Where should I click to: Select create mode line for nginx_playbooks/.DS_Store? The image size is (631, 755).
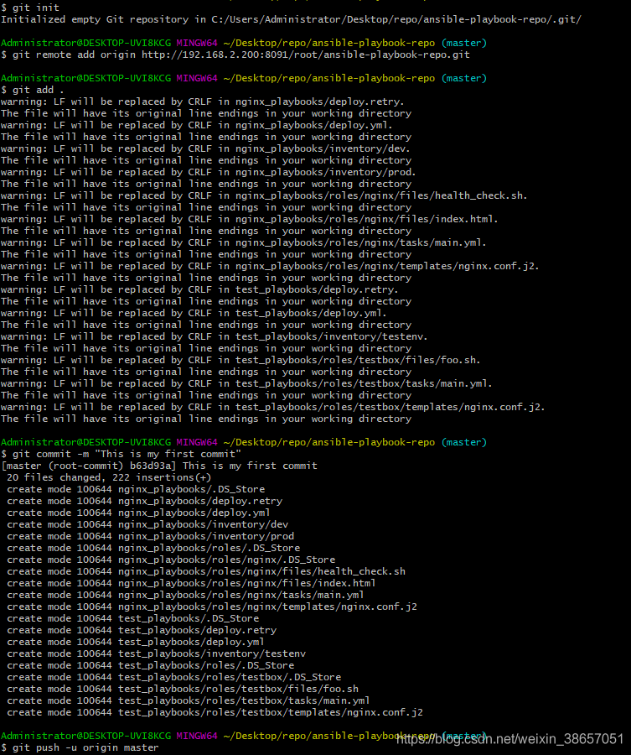tap(136, 489)
